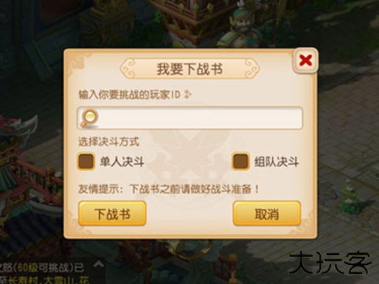This screenshot has height=284, width=379.
Task: Click the 下战书 button
Action: pos(112,214)
